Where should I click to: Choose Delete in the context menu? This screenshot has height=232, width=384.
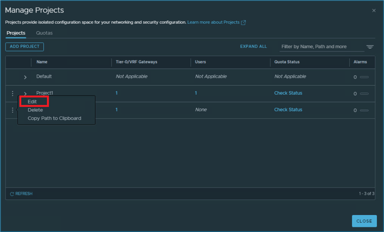(x=35, y=110)
